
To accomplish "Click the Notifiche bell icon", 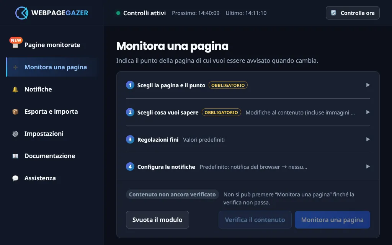I will pos(15,90).
